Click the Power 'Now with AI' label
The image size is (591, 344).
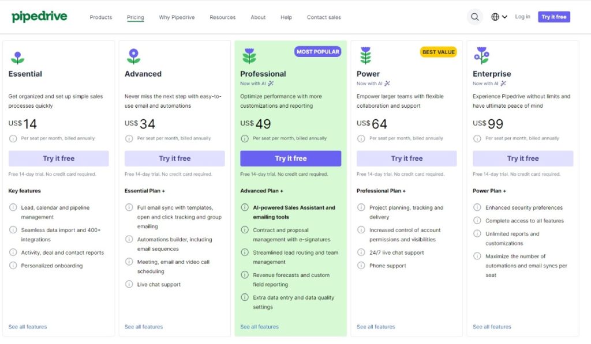click(x=373, y=84)
